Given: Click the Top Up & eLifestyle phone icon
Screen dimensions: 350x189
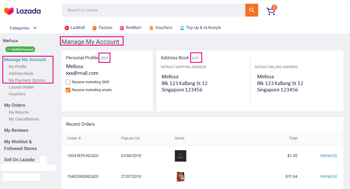Looking at the screenshot, I should (182, 28).
